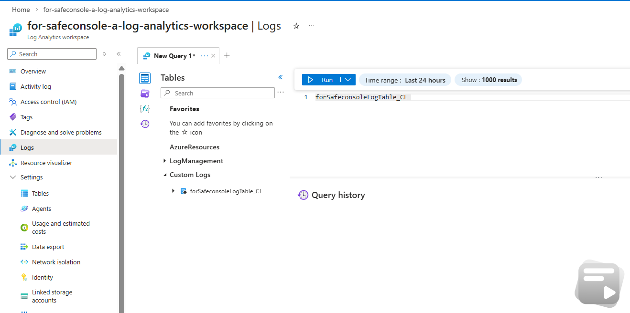Viewport: 630px width, 313px height.
Task: Favorite this workspace with the star icon
Action: point(296,26)
